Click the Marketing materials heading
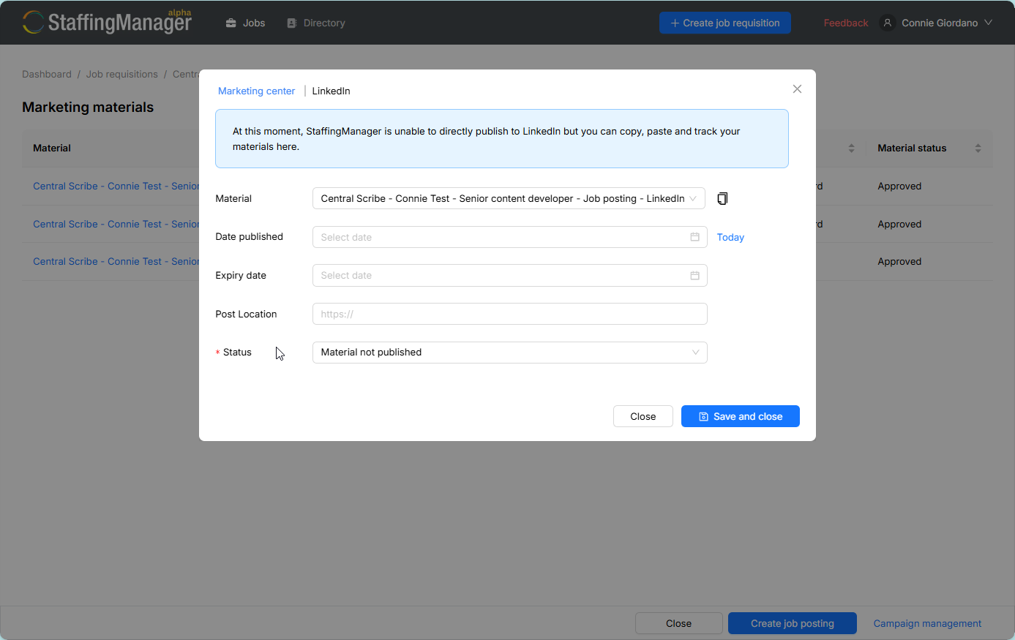The height and width of the screenshot is (640, 1015). click(88, 108)
